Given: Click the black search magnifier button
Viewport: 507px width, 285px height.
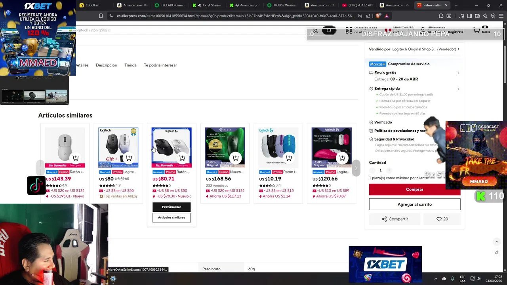Looking at the screenshot, I should click(x=329, y=30).
